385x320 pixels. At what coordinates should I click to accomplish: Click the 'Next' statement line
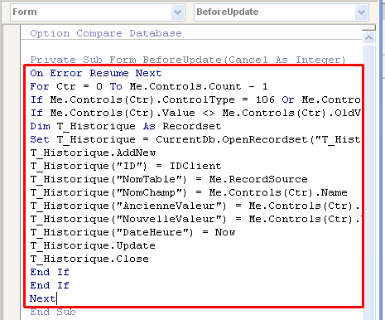click(43, 298)
